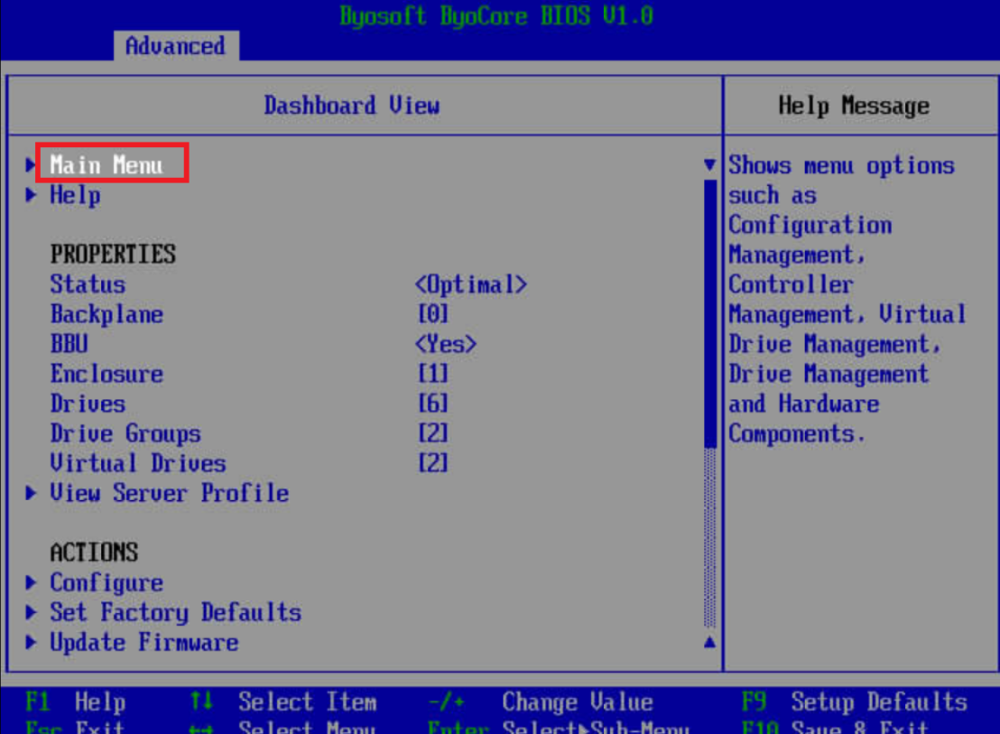
Task: Click the F9 Setup Defaults hint
Action: pos(854,701)
